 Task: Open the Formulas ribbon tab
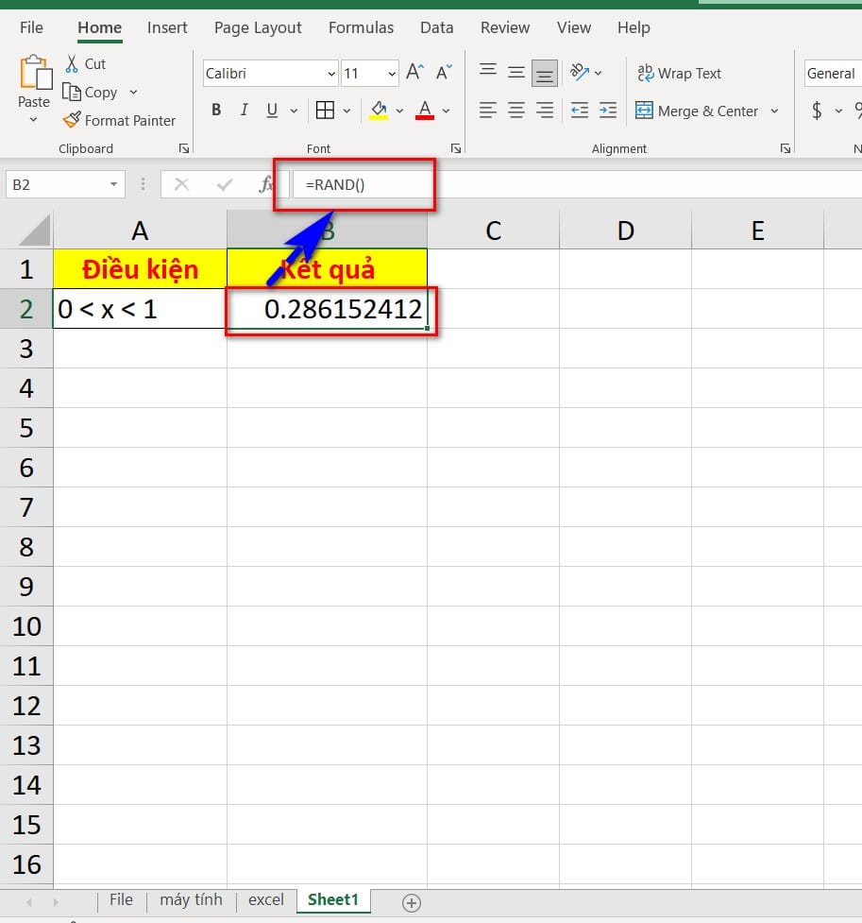360,27
